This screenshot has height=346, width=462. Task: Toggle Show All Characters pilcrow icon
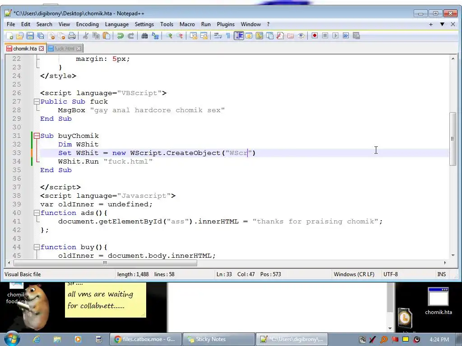tap(228, 36)
